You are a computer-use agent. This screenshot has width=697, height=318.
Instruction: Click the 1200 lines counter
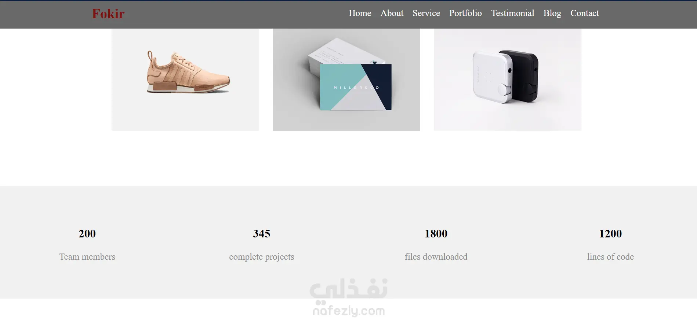click(610, 234)
